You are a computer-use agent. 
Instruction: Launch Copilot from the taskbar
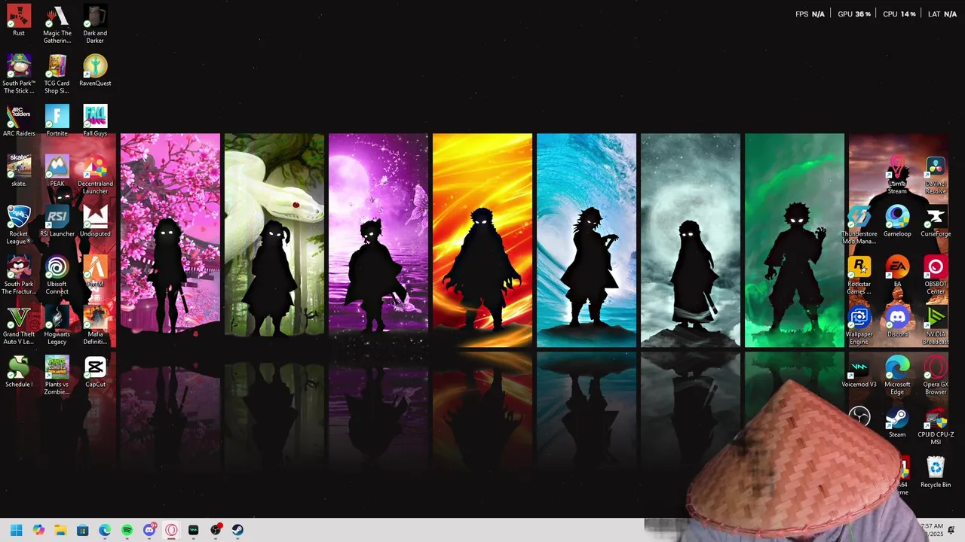[38, 530]
